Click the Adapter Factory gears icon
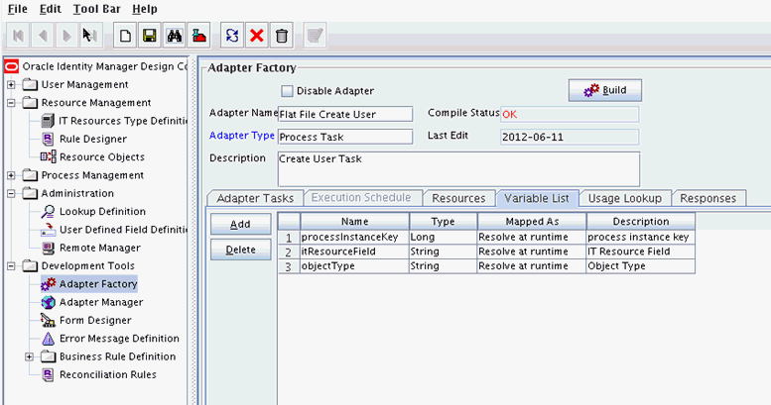Image resolution: width=771 pixels, height=405 pixels. (49, 284)
